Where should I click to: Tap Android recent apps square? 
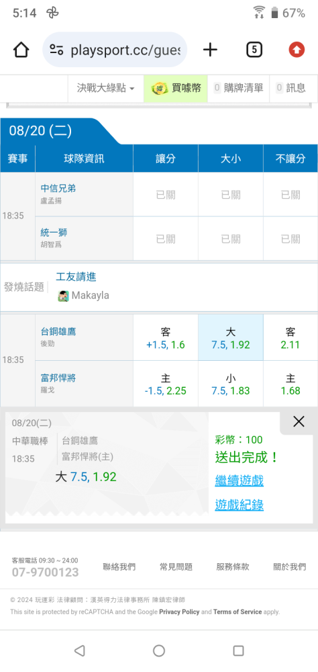[238, 651]
